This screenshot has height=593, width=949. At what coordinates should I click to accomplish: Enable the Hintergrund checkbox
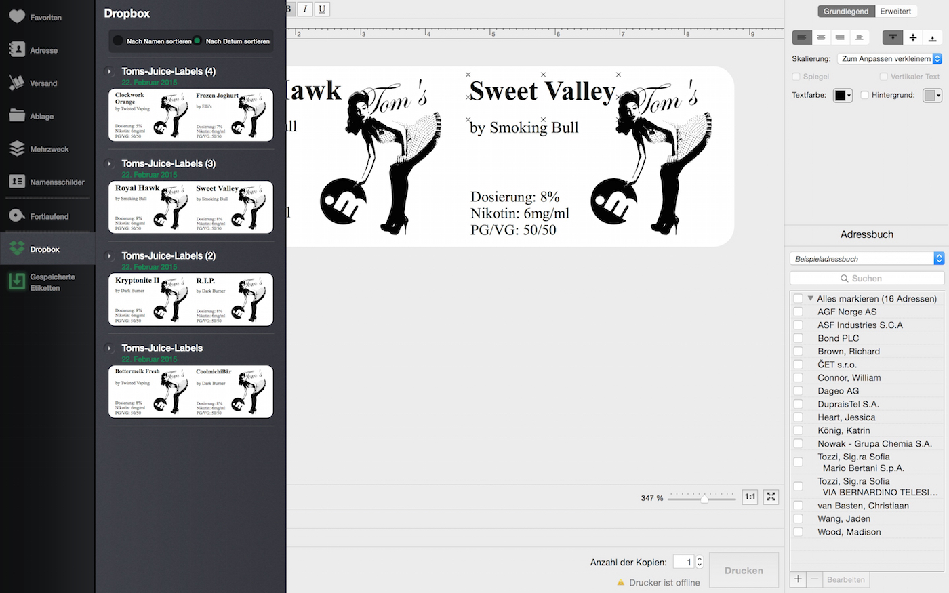click(865, 96)
